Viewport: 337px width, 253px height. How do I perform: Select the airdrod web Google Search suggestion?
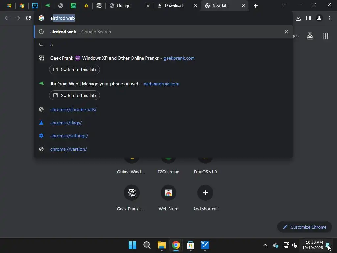(163, 32)
